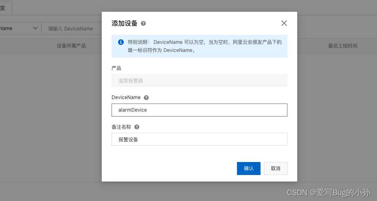The width and height of the screenshot is (377, 201).
Task: Click the blue info icon in the 特别说明 notice
Action: pyautogui.click(x=121, y=42)
